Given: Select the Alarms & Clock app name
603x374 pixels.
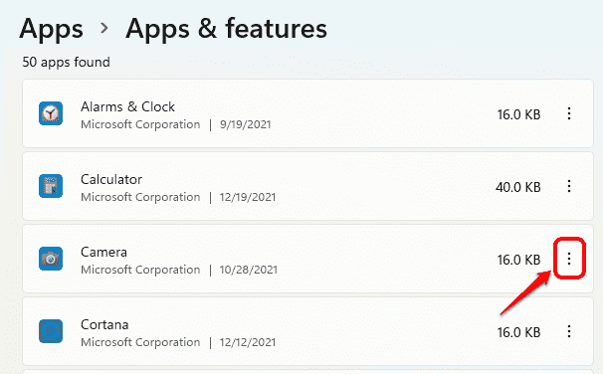Looking at the screenshot, I should coord(127,106).
